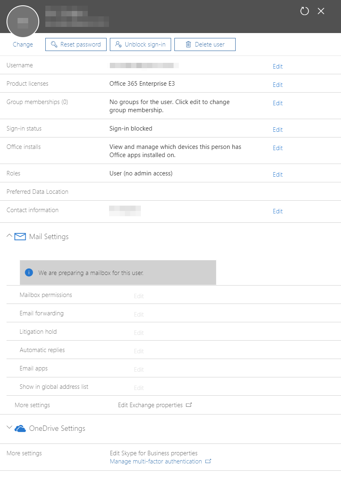Click the Change photo link
The image size is (341, 481).
point(23,44)
